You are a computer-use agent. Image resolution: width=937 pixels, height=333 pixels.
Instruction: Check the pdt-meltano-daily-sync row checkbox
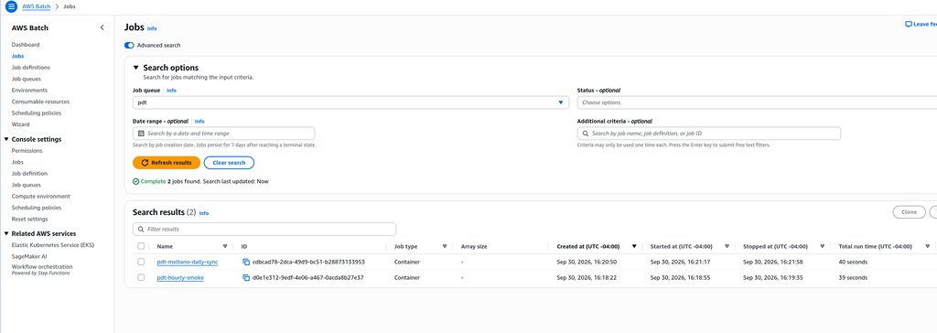(141, 262)
